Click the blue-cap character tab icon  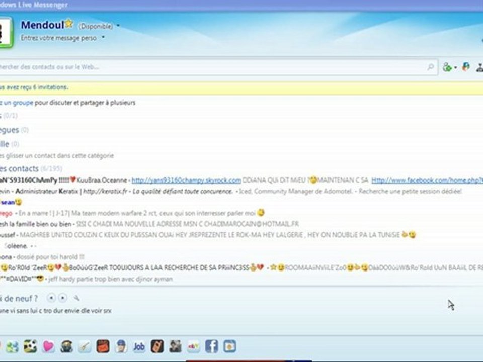pos(121,346)
